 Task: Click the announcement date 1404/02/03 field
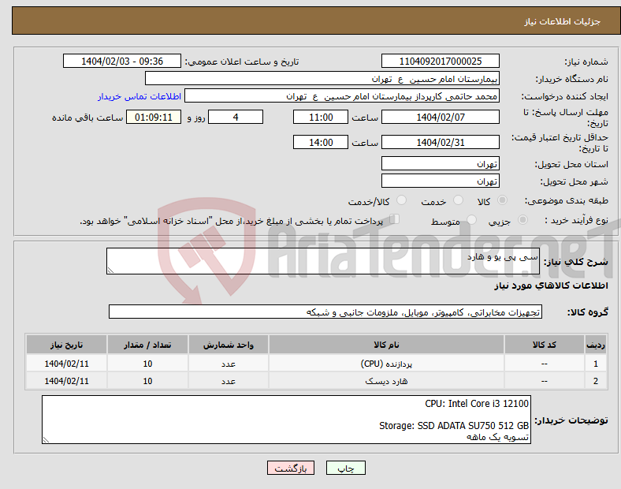pyautogui.click(x=122, y=61)
